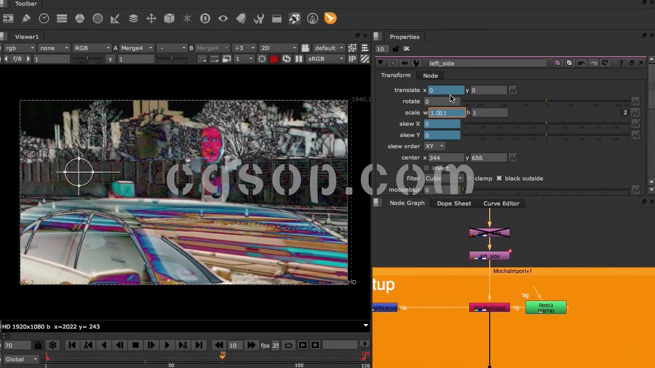Jump to the last frame button

click(x=199, y=346)
